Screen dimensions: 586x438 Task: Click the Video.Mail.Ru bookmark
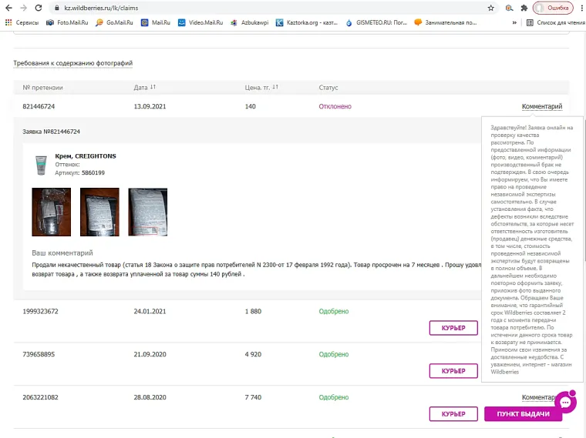pyautogui.click(x=202, y=23)
